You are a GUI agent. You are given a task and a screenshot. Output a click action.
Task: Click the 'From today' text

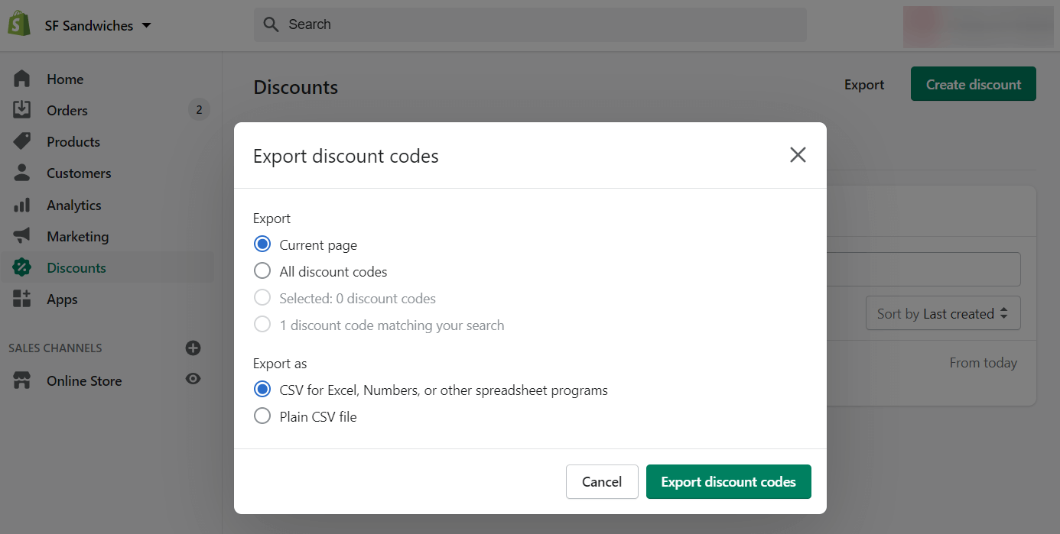[984, 363]
